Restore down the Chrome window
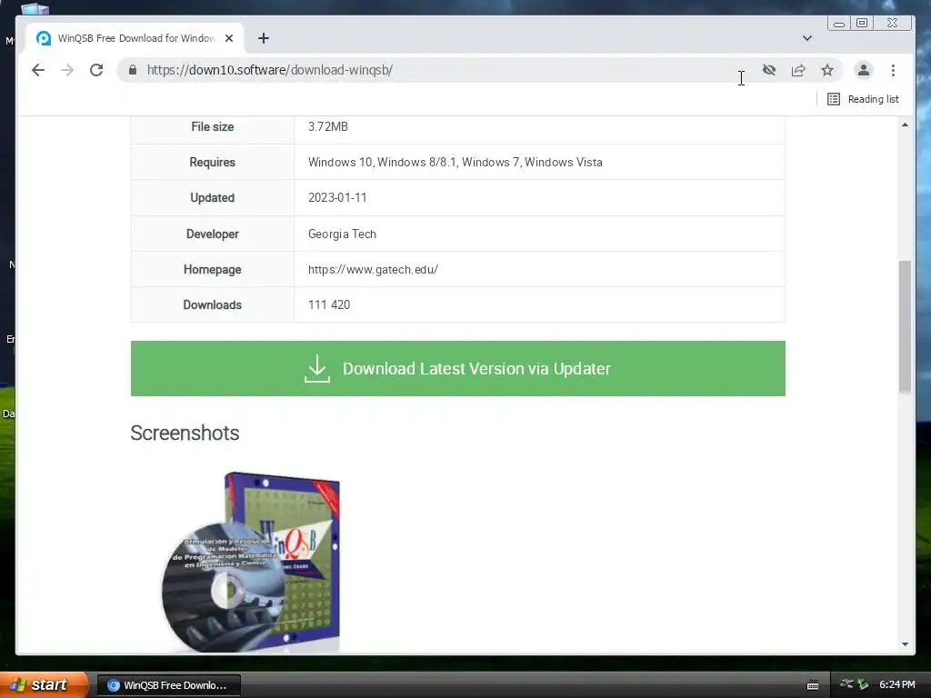Image resolution: width=931 pixels, height=698 pixels. [x=862, y=23]
